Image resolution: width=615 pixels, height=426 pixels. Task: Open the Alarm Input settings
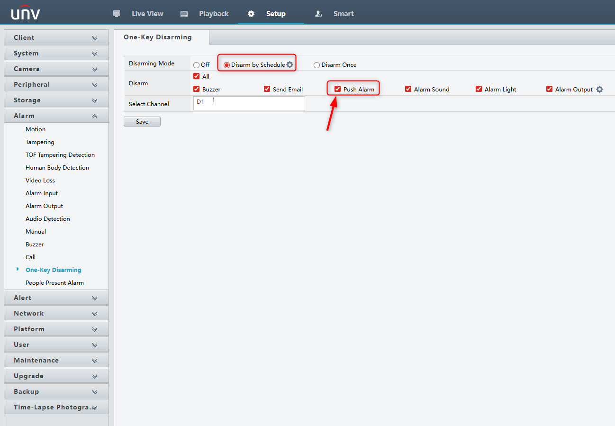point(42,193)
